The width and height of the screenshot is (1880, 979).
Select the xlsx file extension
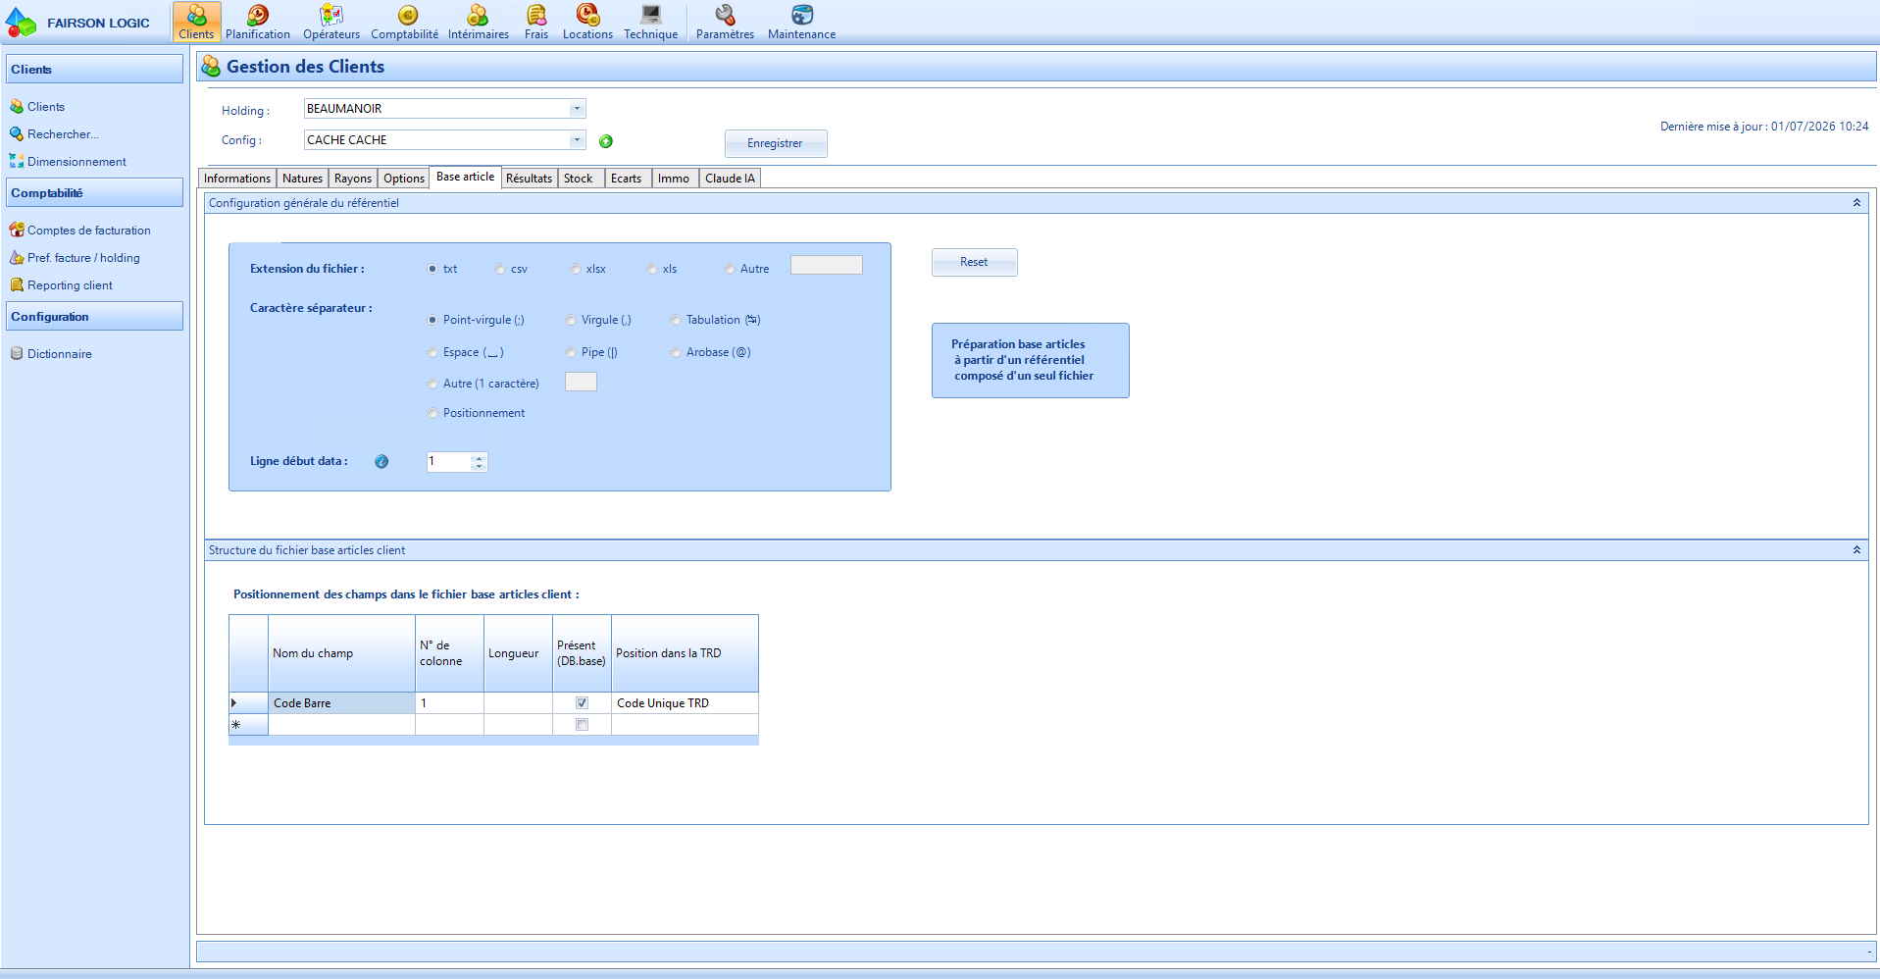tap(576, 269)
